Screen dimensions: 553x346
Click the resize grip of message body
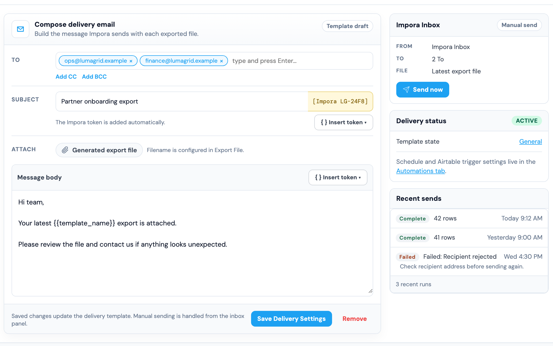(x=370, y=291)
